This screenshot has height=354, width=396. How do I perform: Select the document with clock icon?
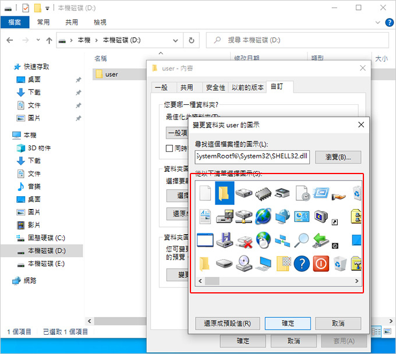point(302,193)
